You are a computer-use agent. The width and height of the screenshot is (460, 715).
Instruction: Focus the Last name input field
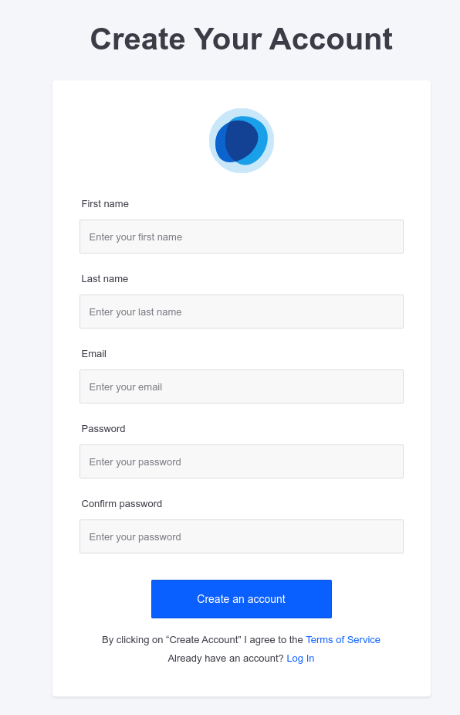[242, 312]
